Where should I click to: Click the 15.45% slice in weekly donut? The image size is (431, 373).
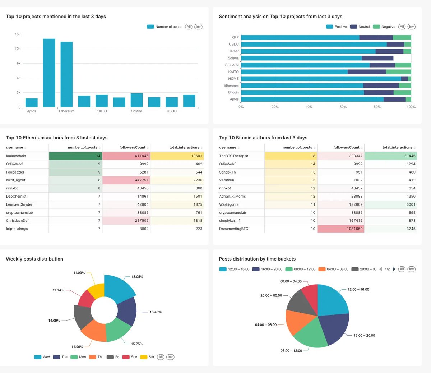128,312
